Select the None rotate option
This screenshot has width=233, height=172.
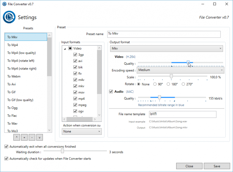tap(139, 84)
